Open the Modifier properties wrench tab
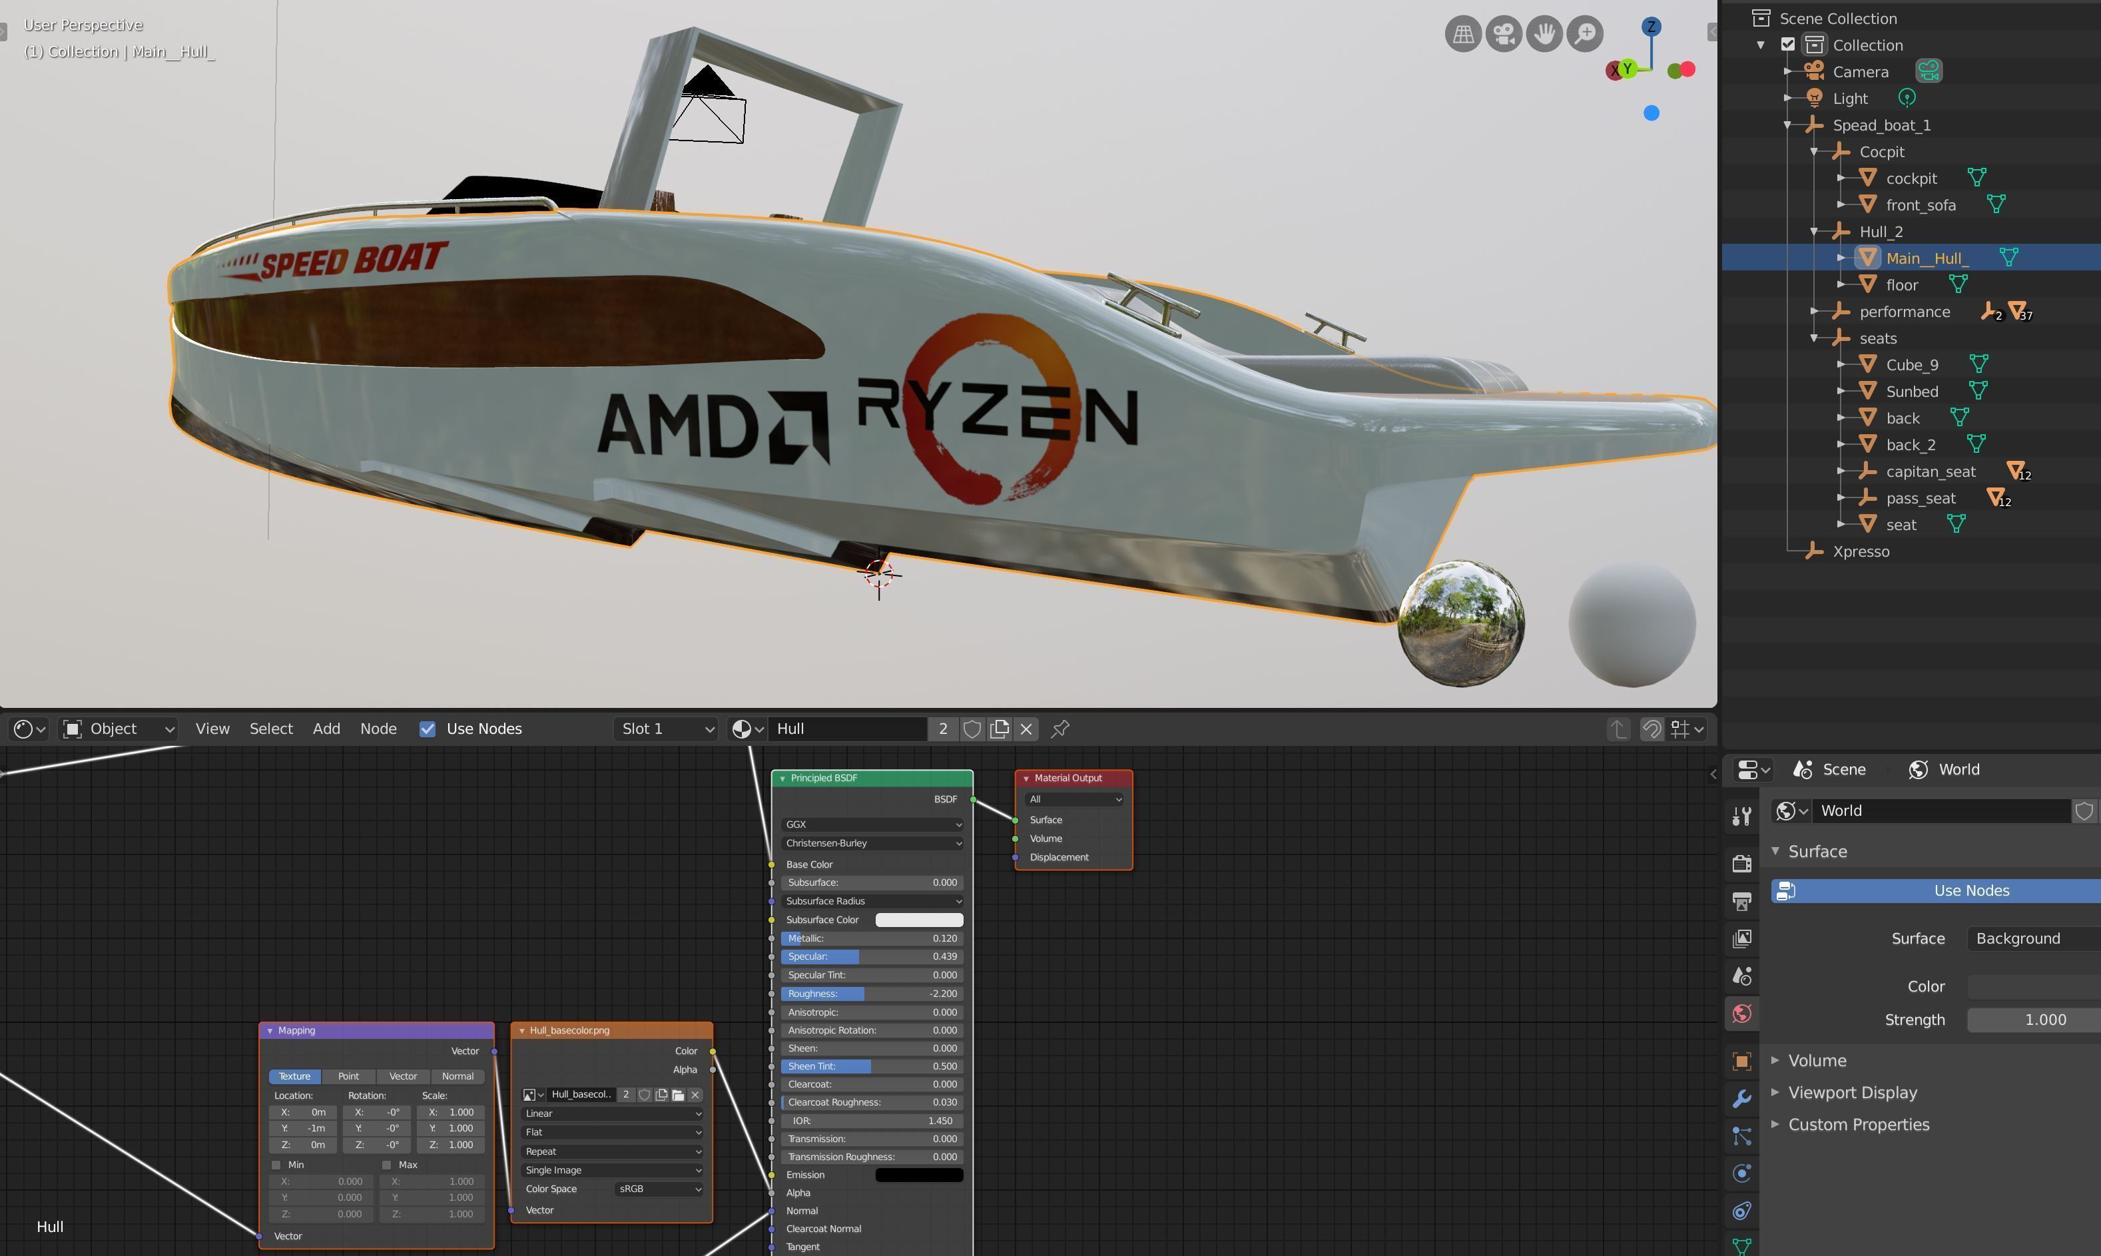The width and height of the screenshot is (2101, 1256). [x=1741, y=1099]
